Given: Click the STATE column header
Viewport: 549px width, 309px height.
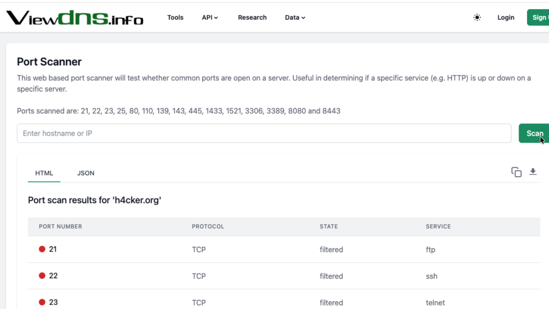Looking at the screenshot, I should click(x=329, y=226).
